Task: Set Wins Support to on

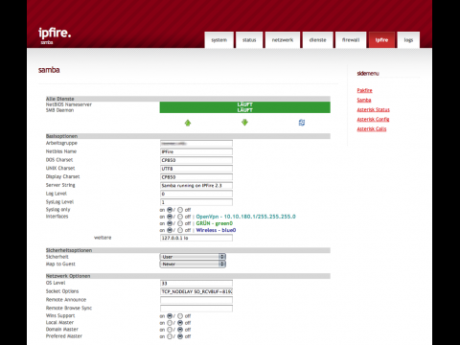Action: pyautogui.click(x=170, y=316)
